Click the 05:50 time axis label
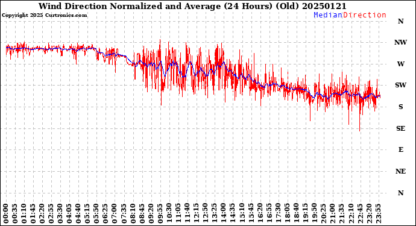 tap(96, 213)
